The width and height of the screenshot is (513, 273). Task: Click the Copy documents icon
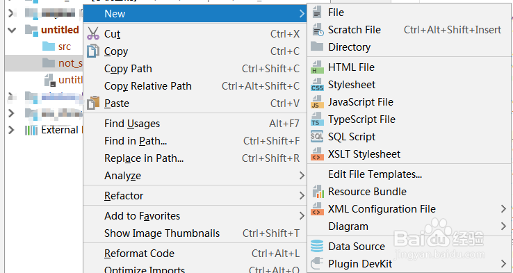pos(93,51)
